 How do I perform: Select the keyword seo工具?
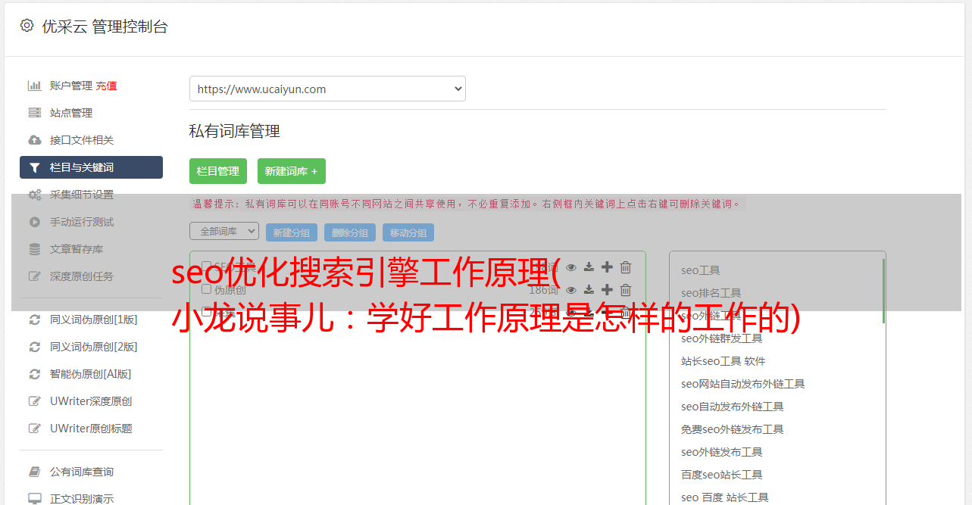pos(701,270)
